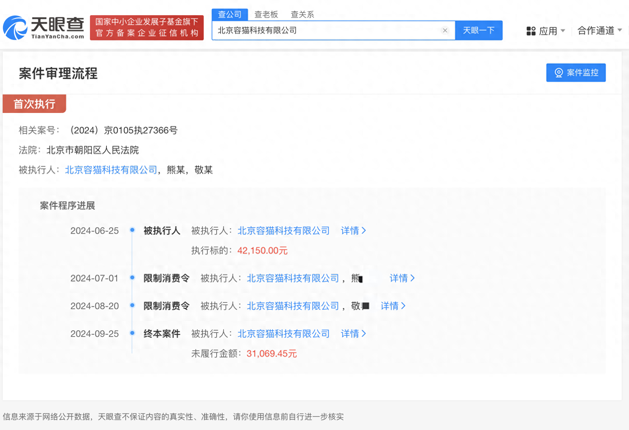Focus the company search input field

click(x=327, y=30)
